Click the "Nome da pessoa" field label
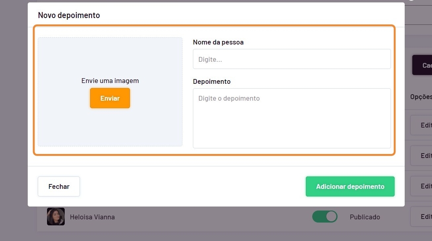The image size is (432, 241). point(218,42)
